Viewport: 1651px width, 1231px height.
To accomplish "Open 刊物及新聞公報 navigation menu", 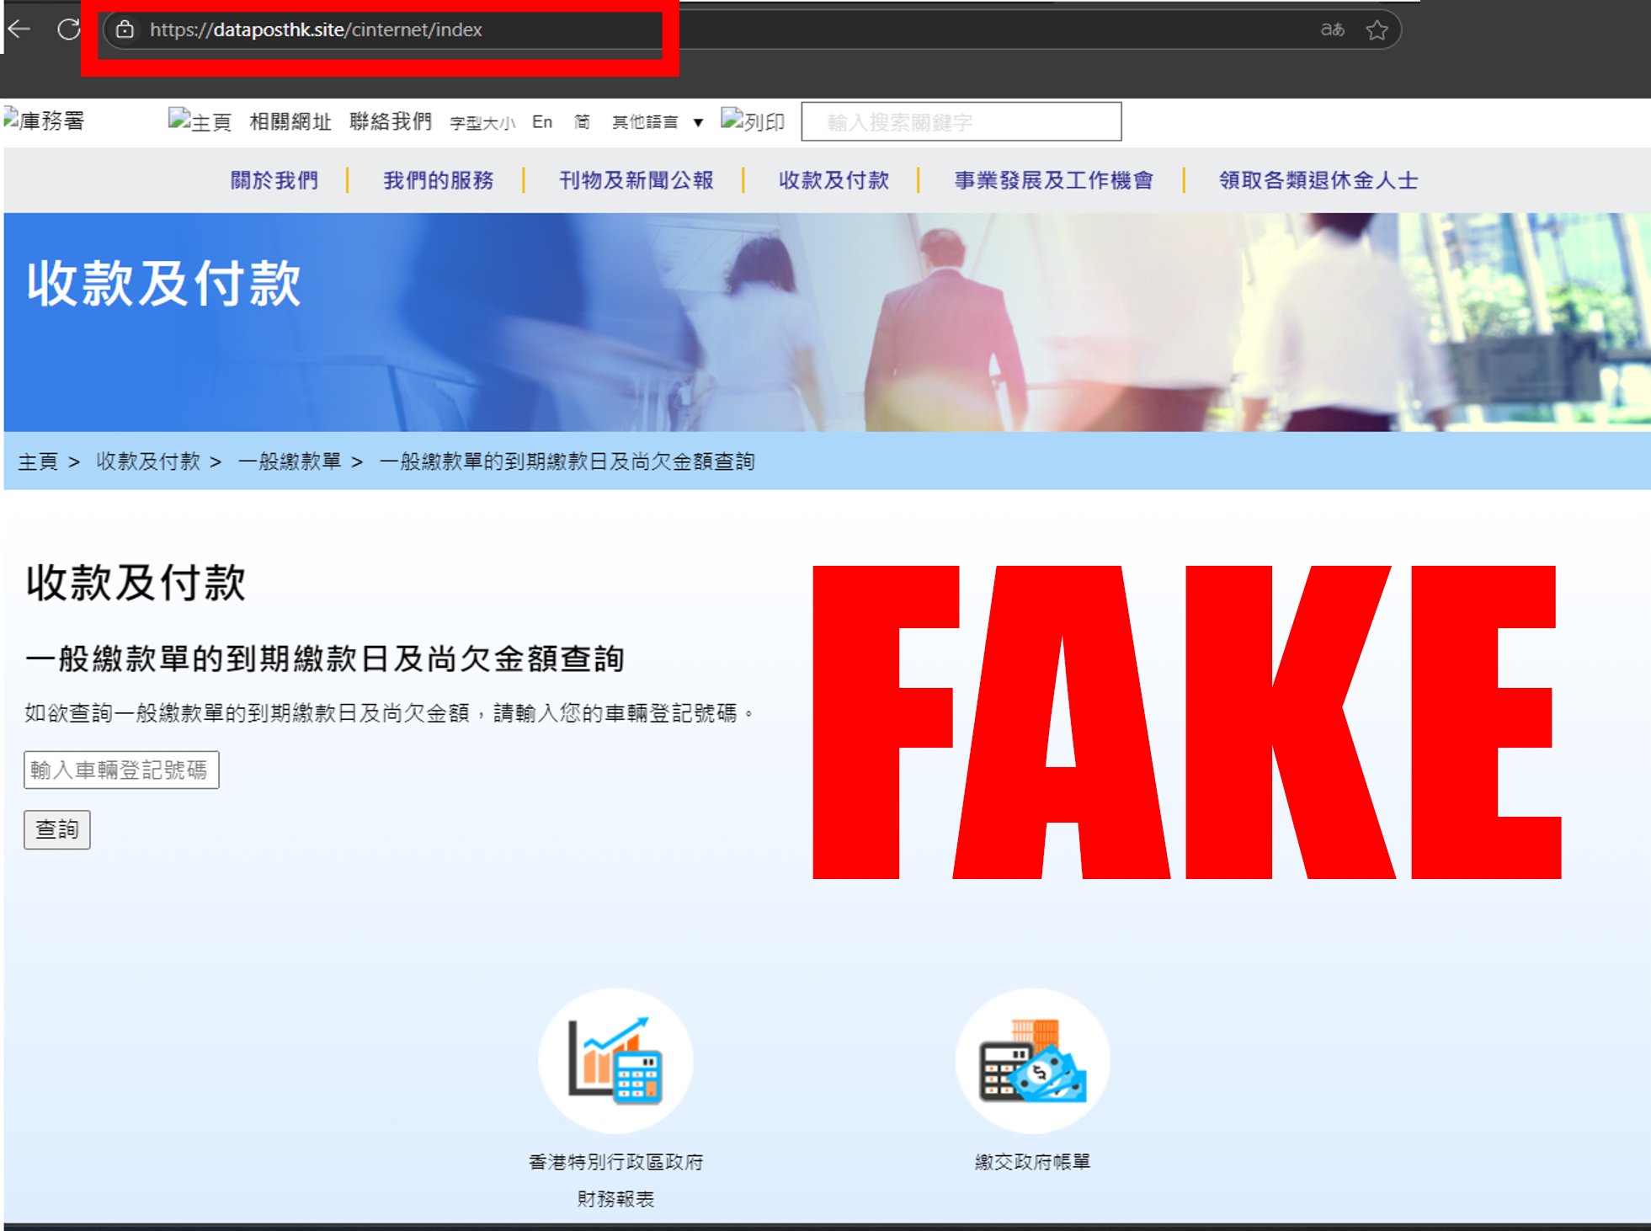I will [x=636, y=180].
